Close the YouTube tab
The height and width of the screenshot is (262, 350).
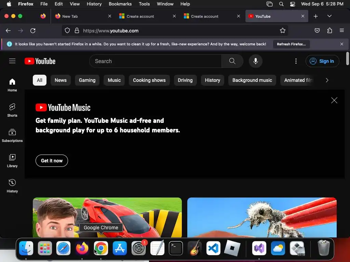pos(303,16)
